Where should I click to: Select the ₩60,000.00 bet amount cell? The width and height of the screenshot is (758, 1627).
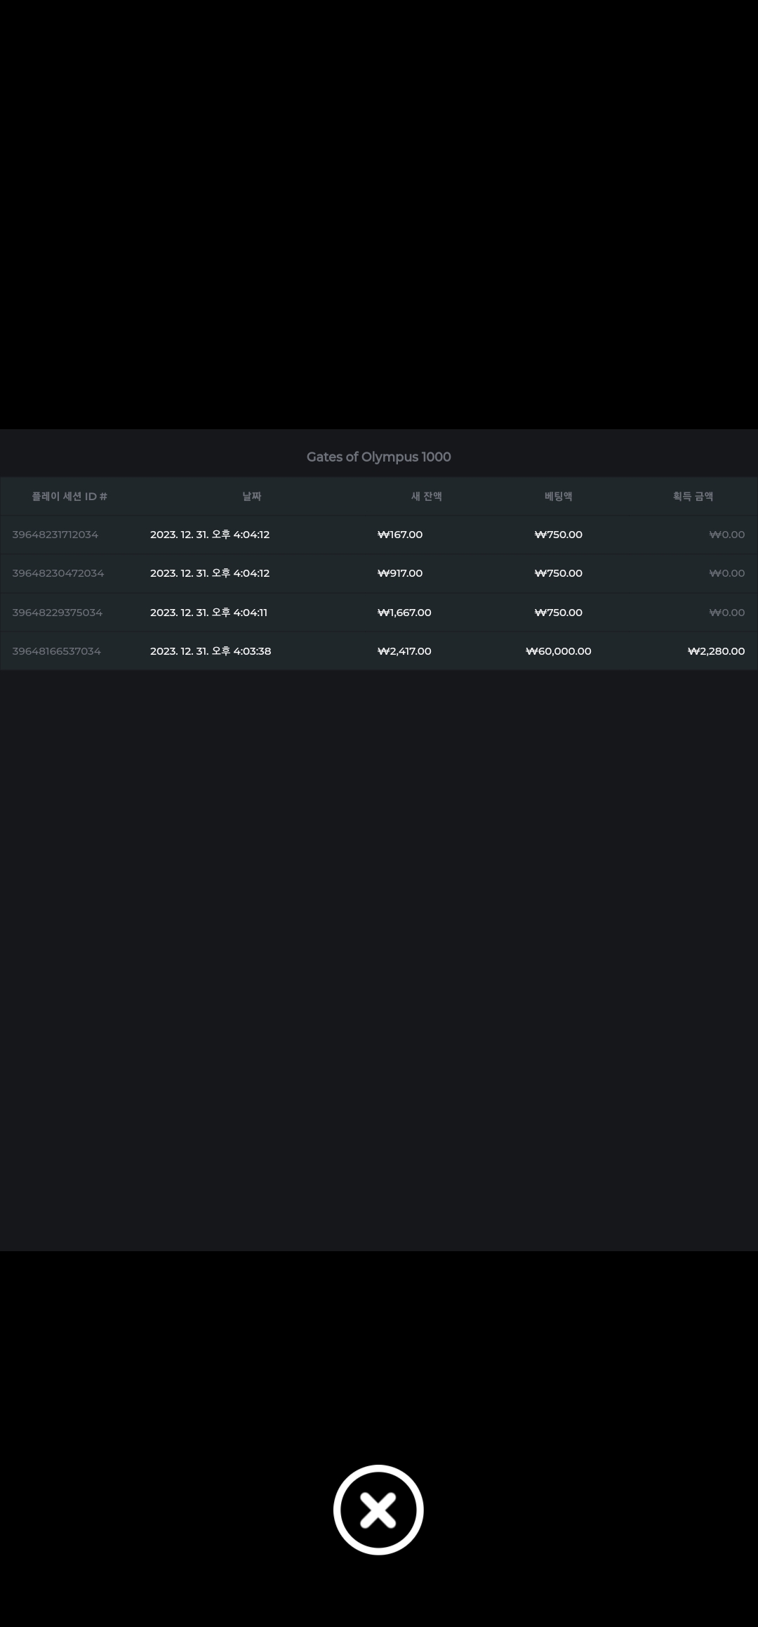pos(559,651)
